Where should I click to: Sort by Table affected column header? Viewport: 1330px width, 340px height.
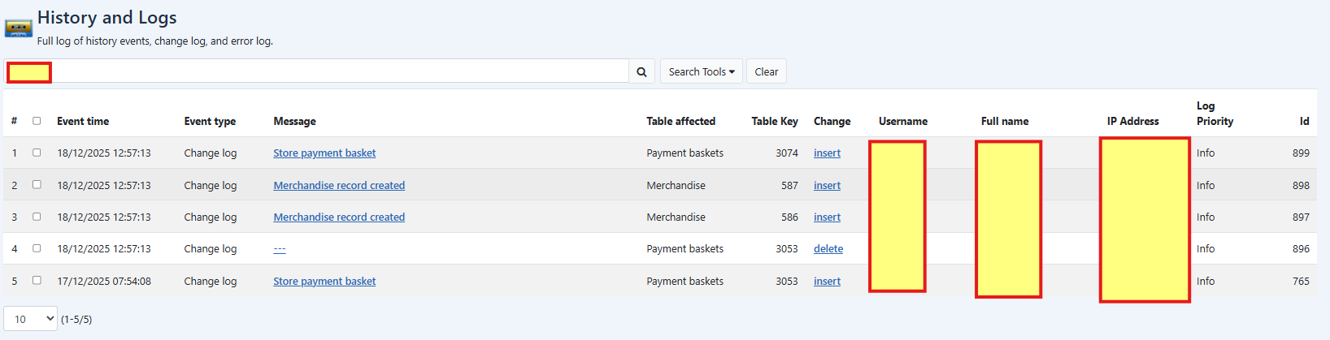point(680,122)
